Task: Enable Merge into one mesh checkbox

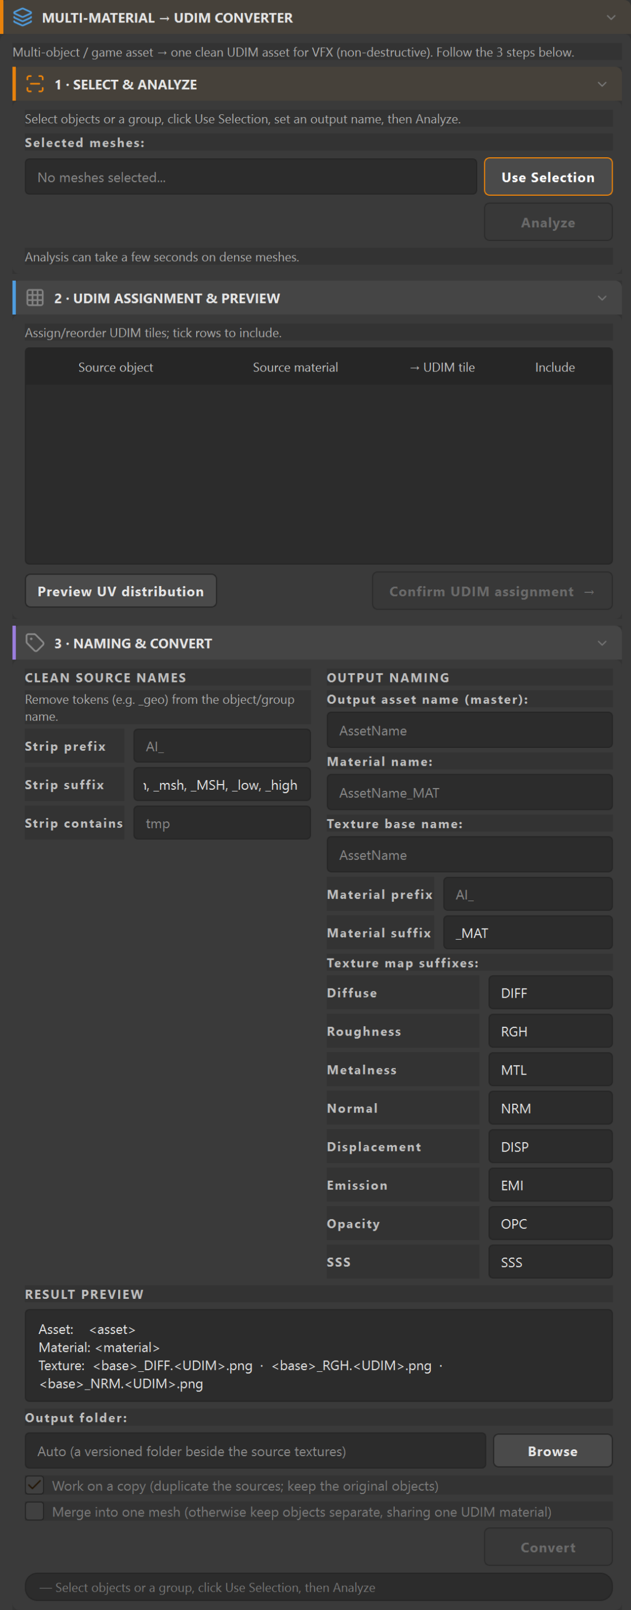Action: 34,1511
